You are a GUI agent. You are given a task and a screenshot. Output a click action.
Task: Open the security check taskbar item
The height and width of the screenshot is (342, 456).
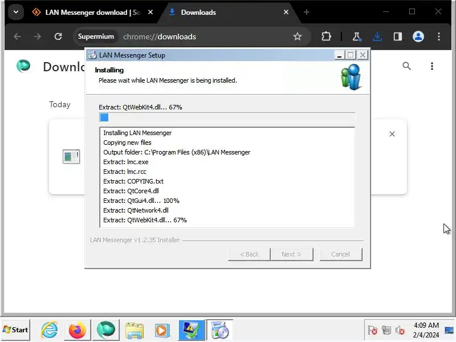point(192,330)
